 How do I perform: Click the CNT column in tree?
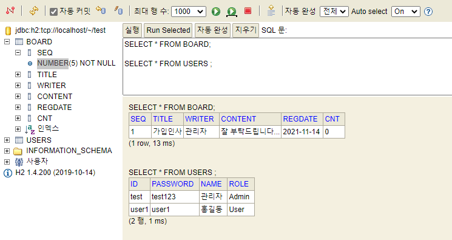pos(45,118)
